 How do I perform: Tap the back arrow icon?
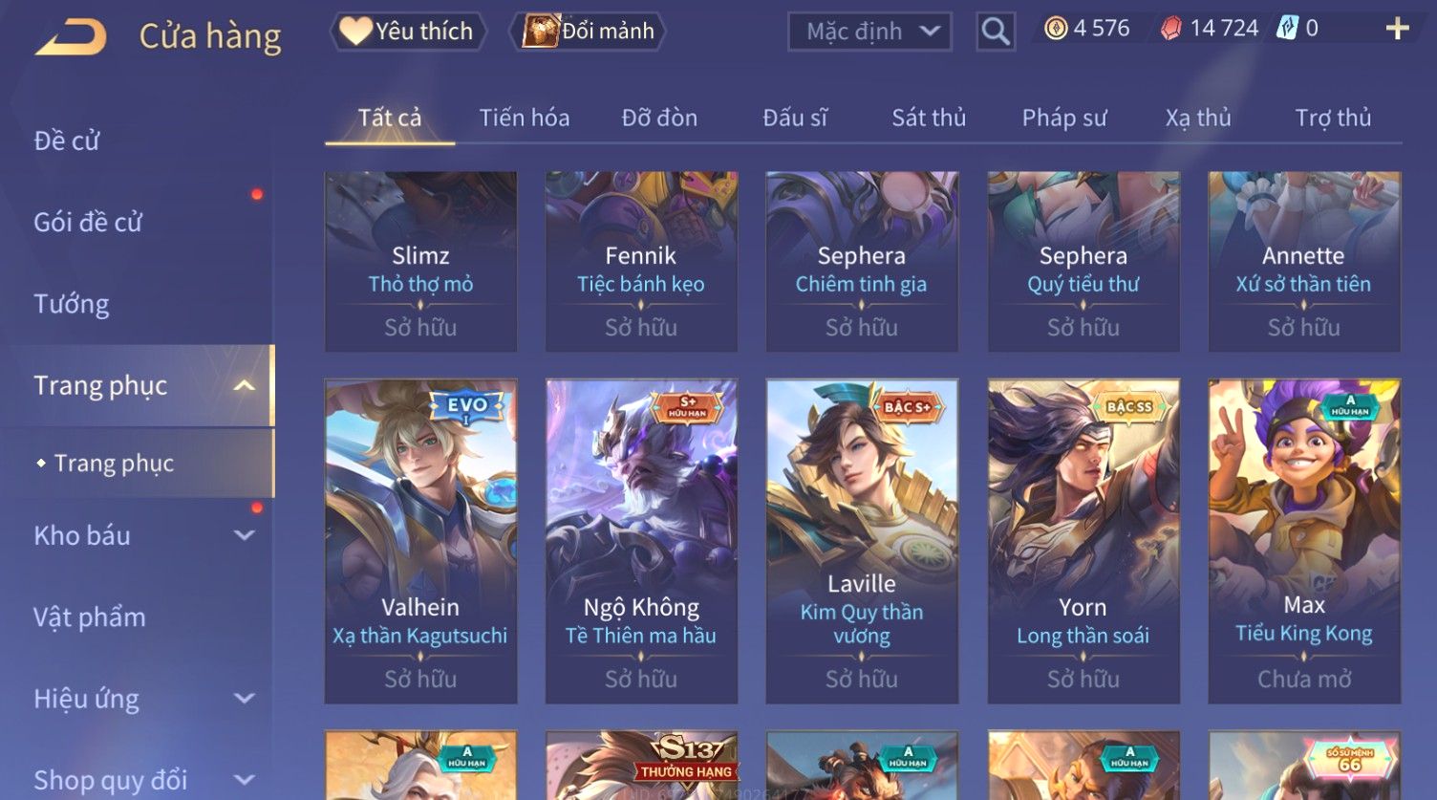pos(71,37)
